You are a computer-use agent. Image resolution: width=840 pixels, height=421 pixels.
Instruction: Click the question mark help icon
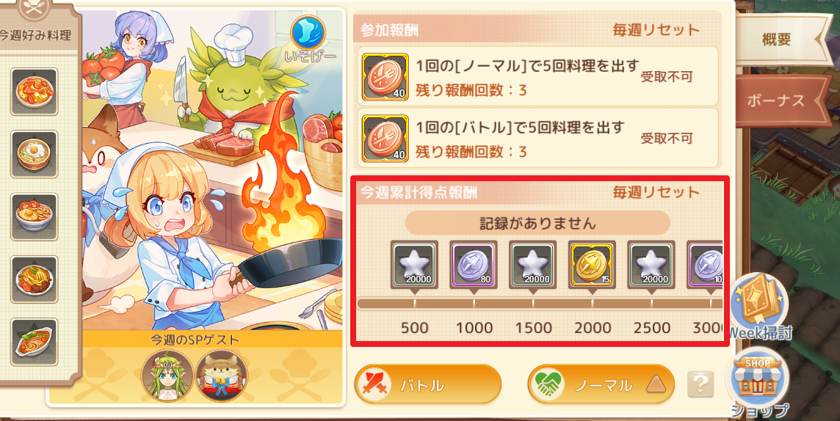coord(700,384)
